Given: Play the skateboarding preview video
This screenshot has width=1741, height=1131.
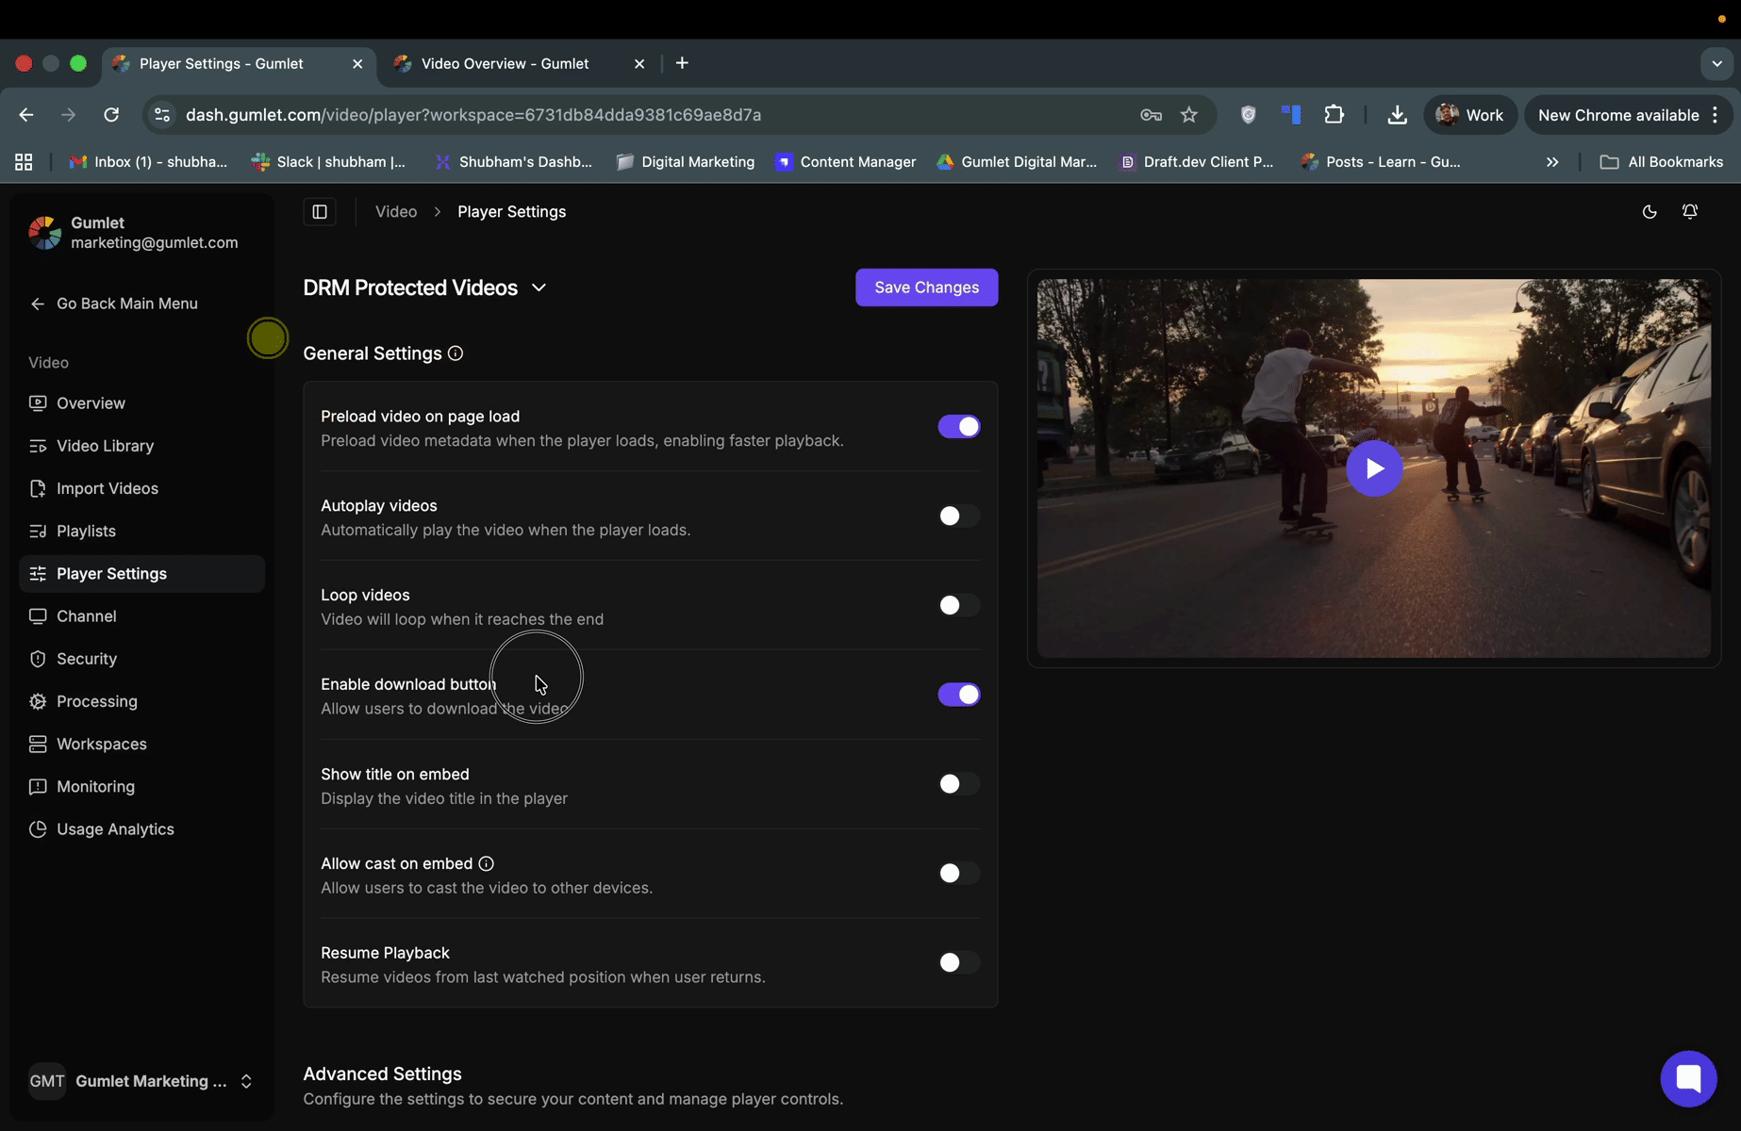Looking at the screenshot, I should coord(1373,468).
